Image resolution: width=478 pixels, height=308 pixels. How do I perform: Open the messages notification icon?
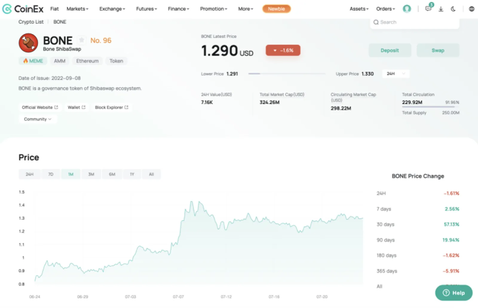428,9
